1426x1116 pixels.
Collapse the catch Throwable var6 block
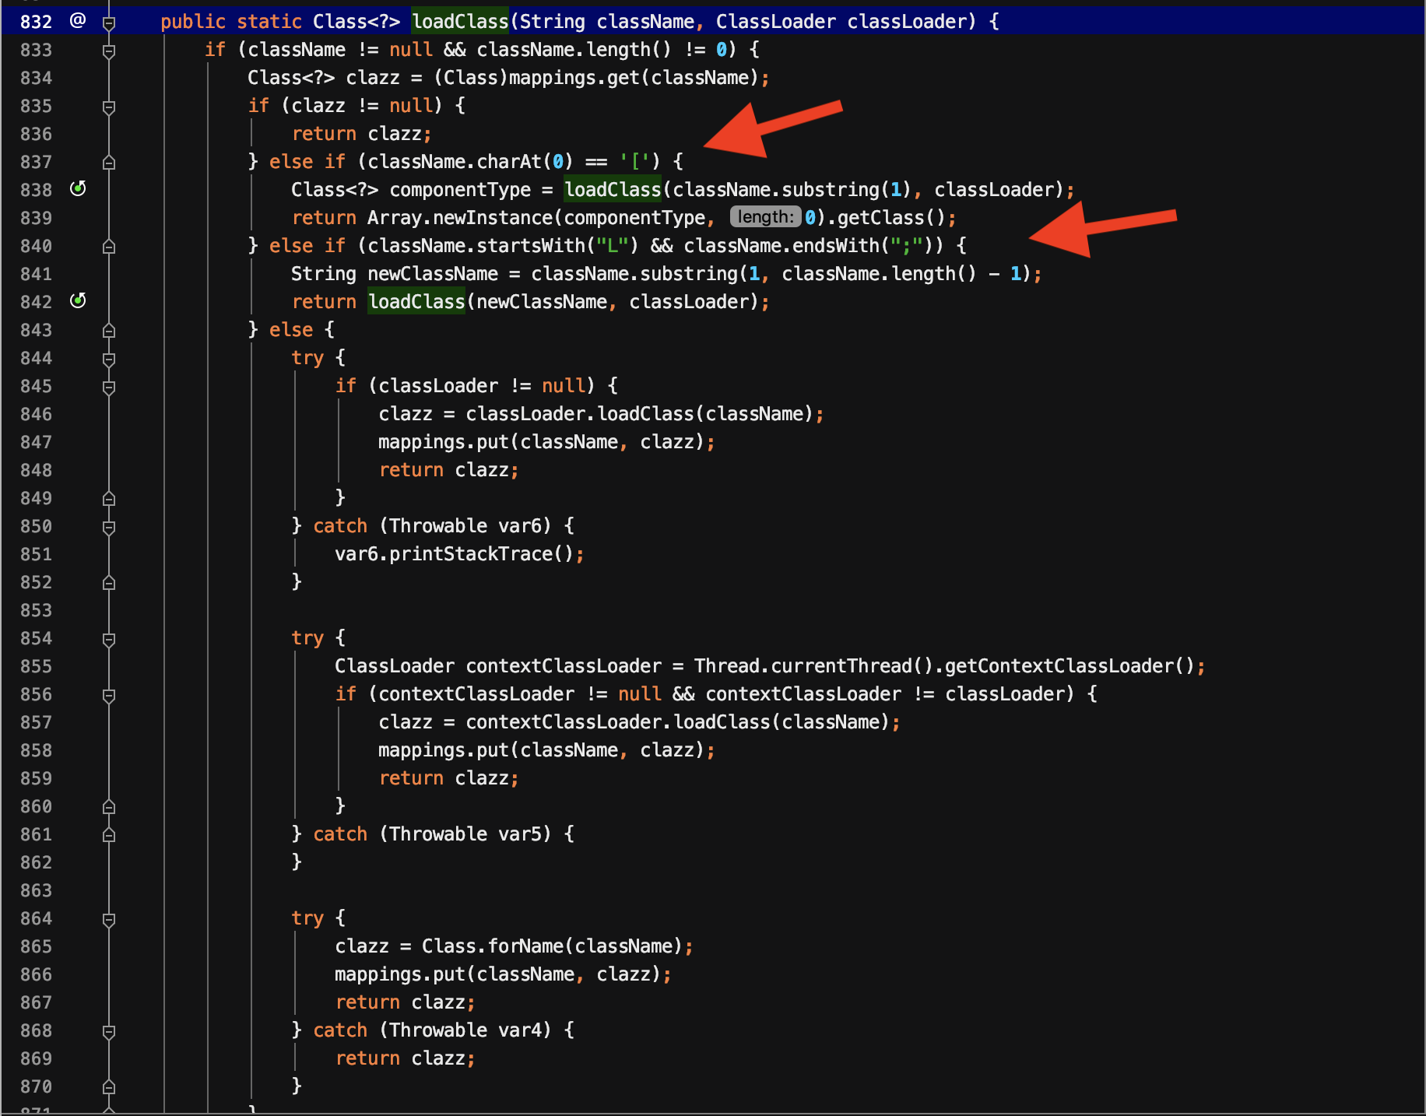coord(109,527)
